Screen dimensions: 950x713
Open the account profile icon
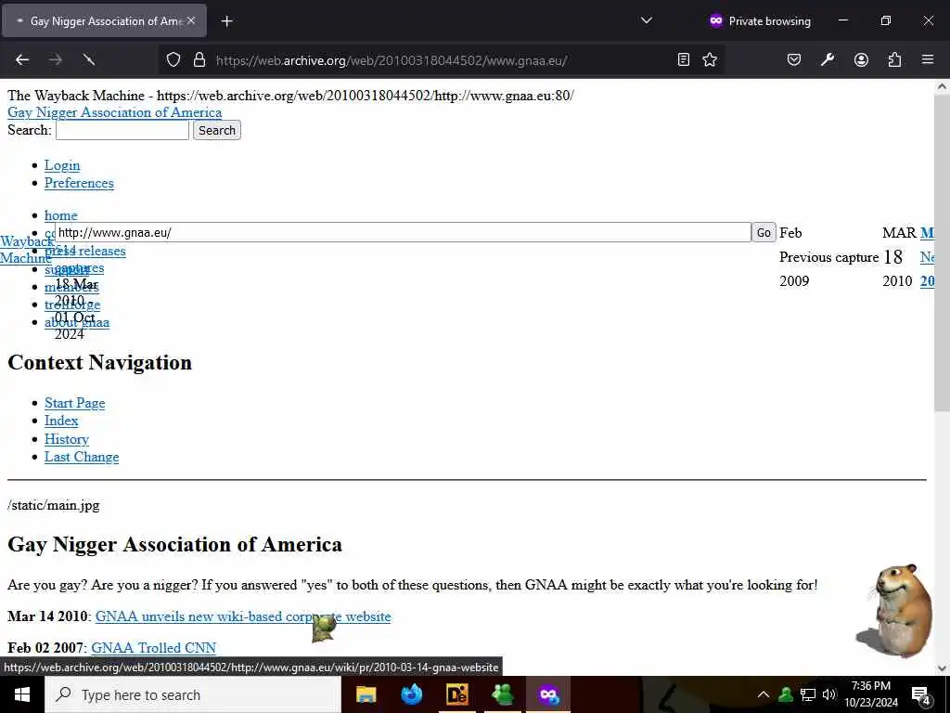point(861,59)
